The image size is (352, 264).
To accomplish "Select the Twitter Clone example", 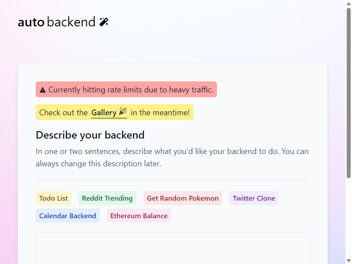I will coord(254,198).
